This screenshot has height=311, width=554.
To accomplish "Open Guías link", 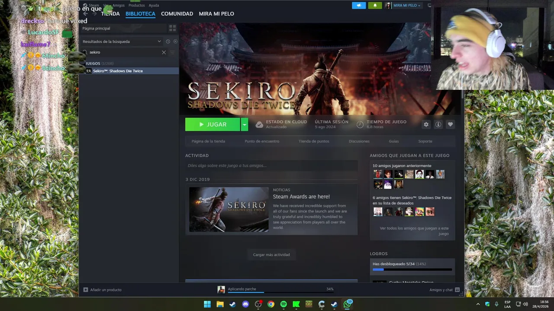I will (x=394, y=141).
